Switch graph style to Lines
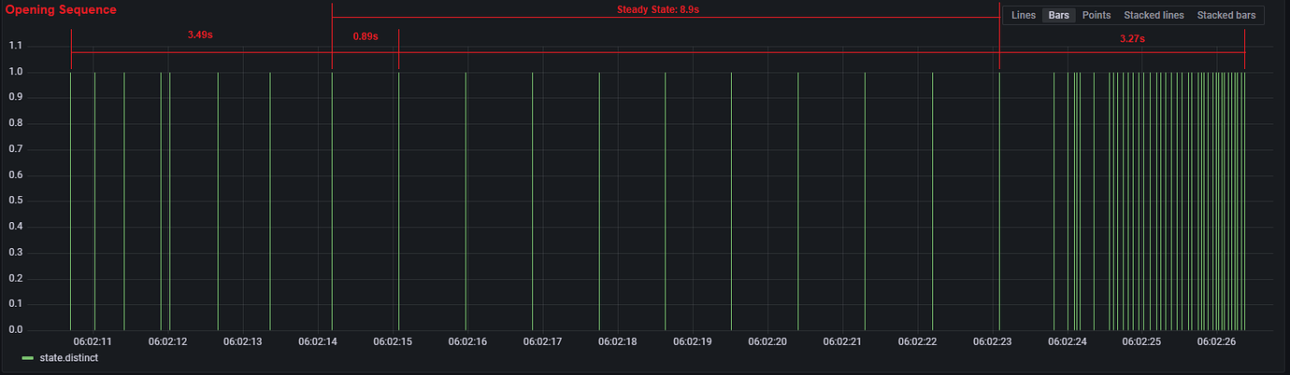Viewport: 1290px width, 375px height. [x=1024, y=16]
